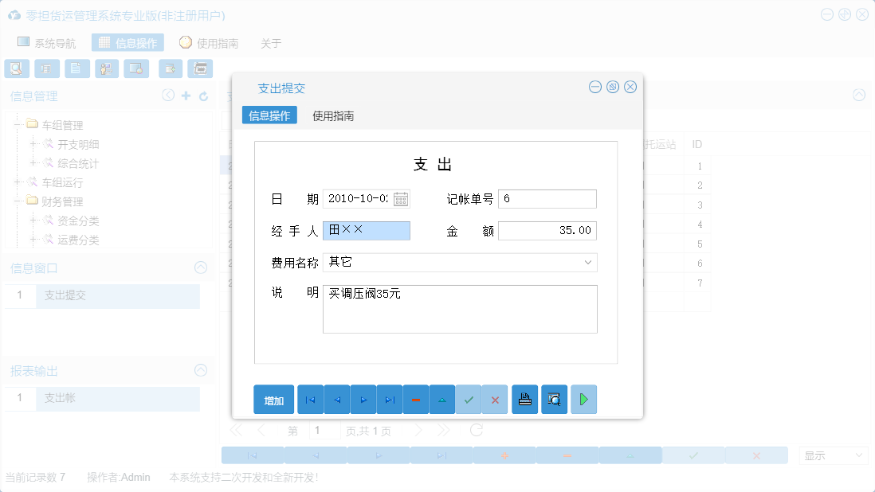This screenshot has width=875, height=492.
Task: Open the 系统导航 tab
Action: click(52, 43)
